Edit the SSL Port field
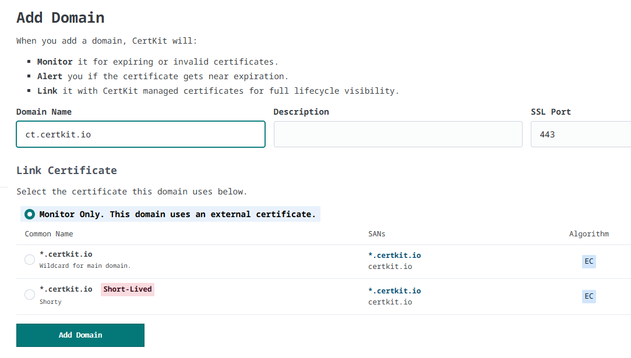Image resolution: width=631 pixels, height=358 pixels. (581, 134)
